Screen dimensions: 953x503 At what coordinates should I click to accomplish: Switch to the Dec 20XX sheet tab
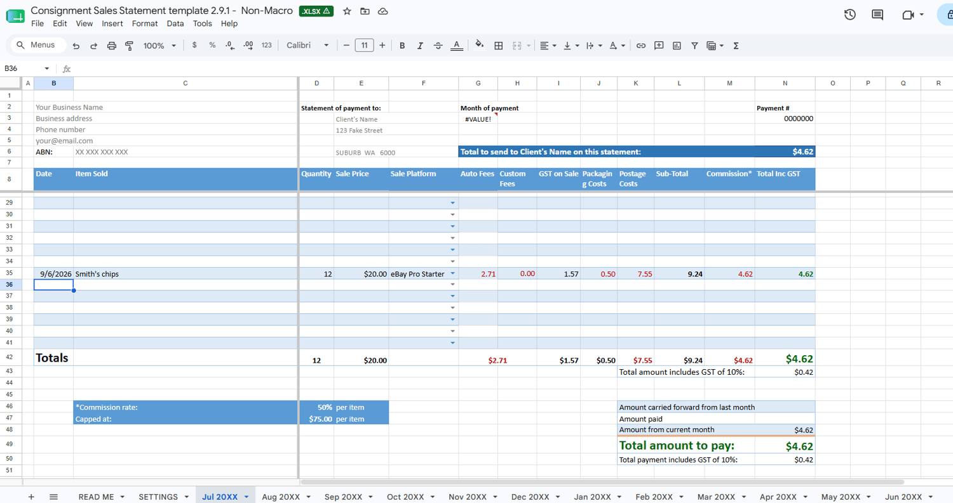click(530, 497)
